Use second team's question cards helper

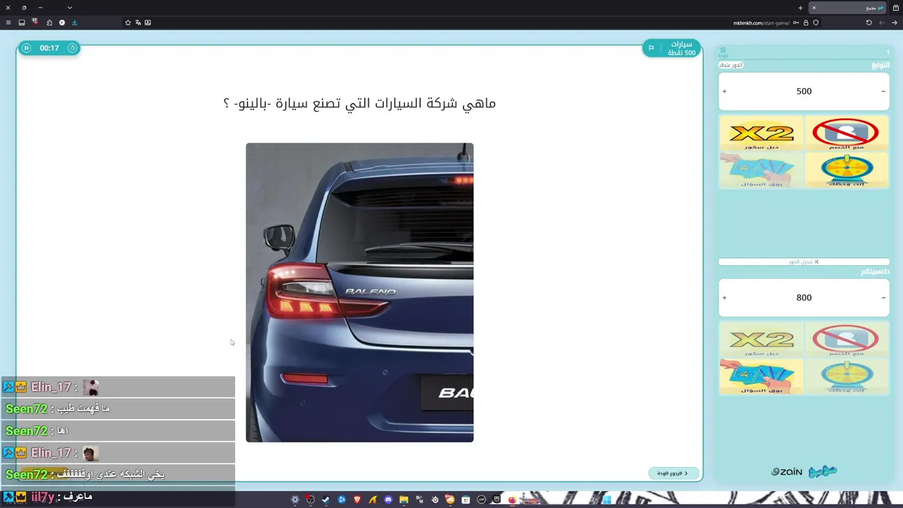pos(761,376)
